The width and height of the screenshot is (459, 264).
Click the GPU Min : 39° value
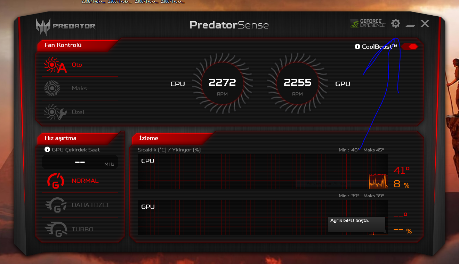point(349,196)
